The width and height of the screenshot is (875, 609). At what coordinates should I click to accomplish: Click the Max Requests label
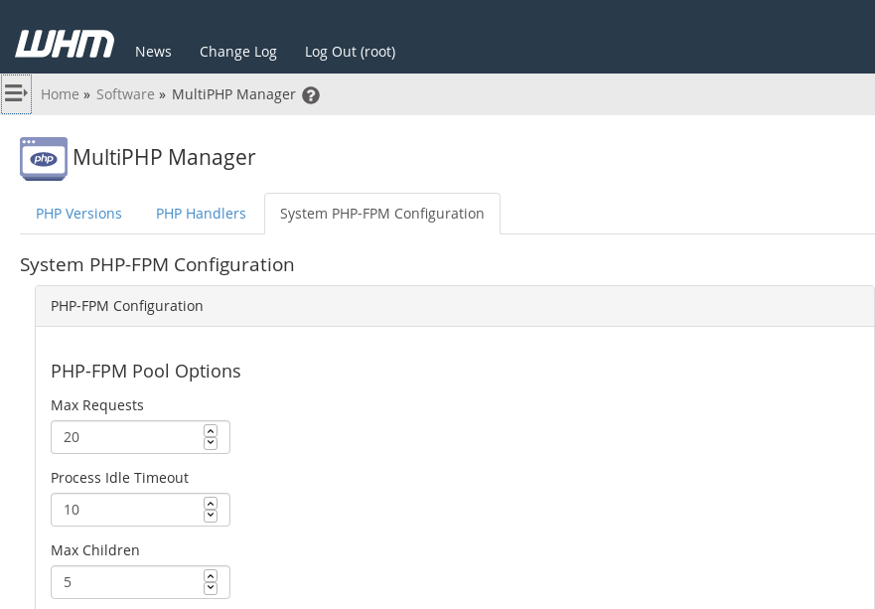click(97, 405)
